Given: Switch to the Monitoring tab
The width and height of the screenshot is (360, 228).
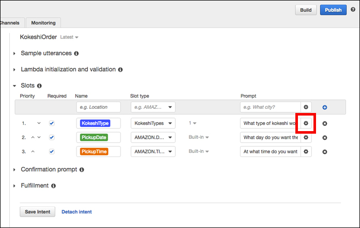Looking at the screenshot, I should pyautogui.click(x=43, y=23).
